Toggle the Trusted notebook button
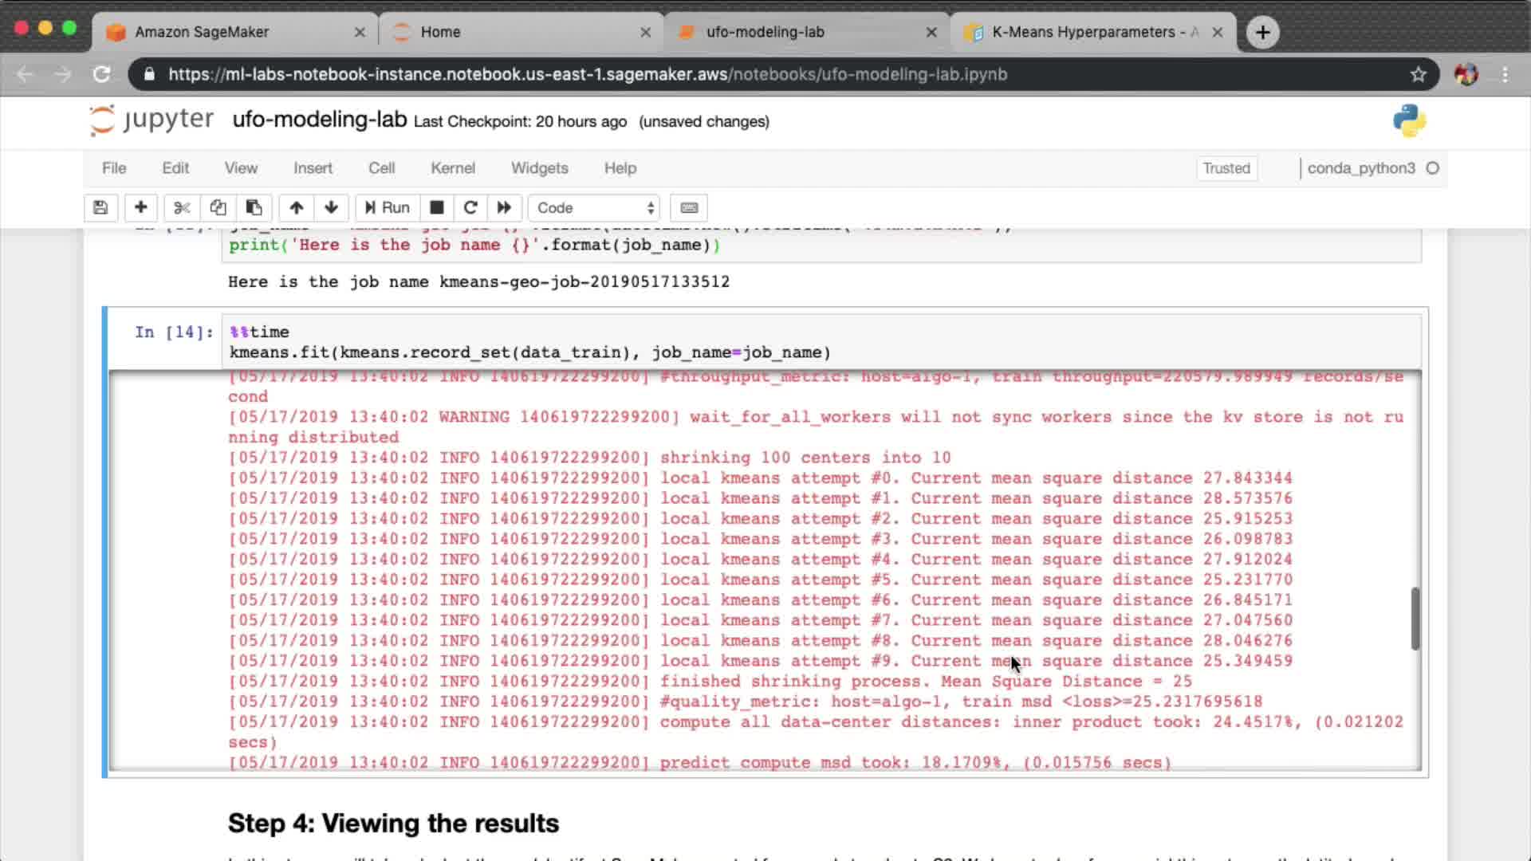The width and height of the screenshot is (1531, 861). pos(1226,168)
